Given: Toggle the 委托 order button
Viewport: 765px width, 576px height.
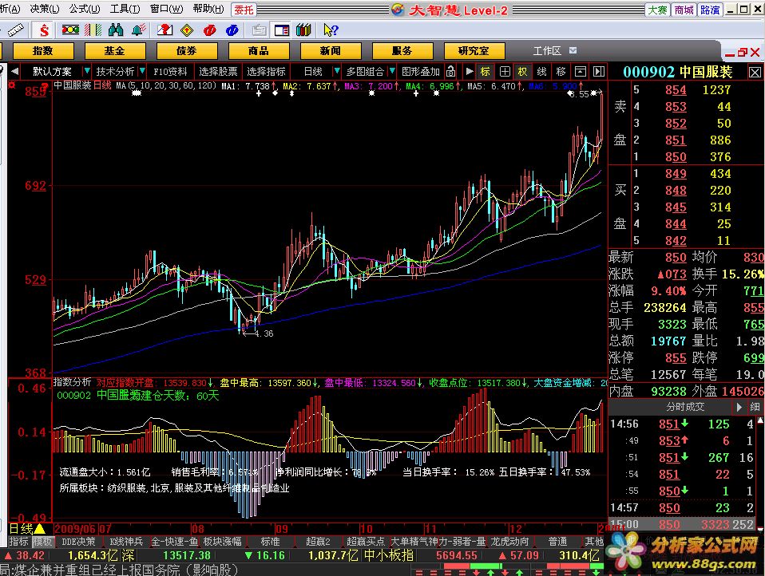Looking at the screenshot, I should (x=244, y=10).
